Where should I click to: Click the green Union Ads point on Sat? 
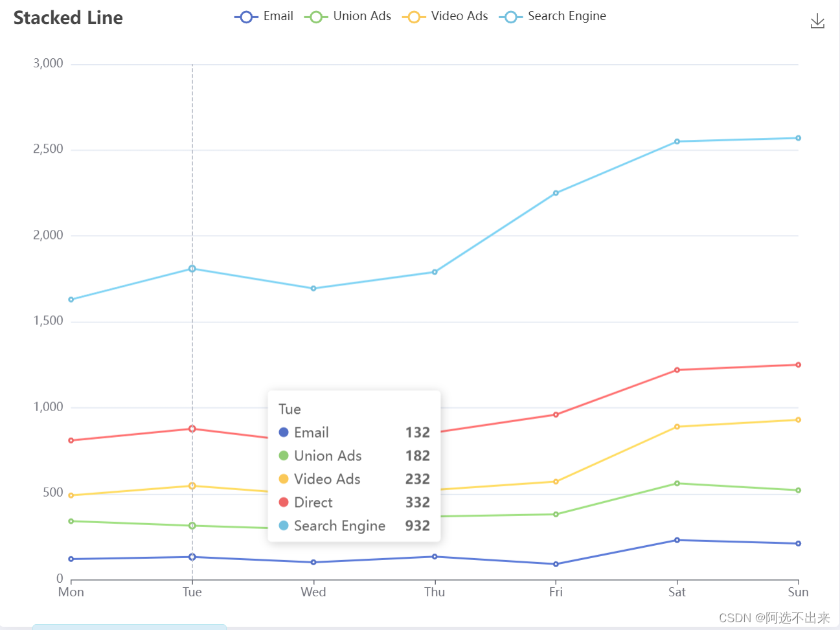coord(677,483)
